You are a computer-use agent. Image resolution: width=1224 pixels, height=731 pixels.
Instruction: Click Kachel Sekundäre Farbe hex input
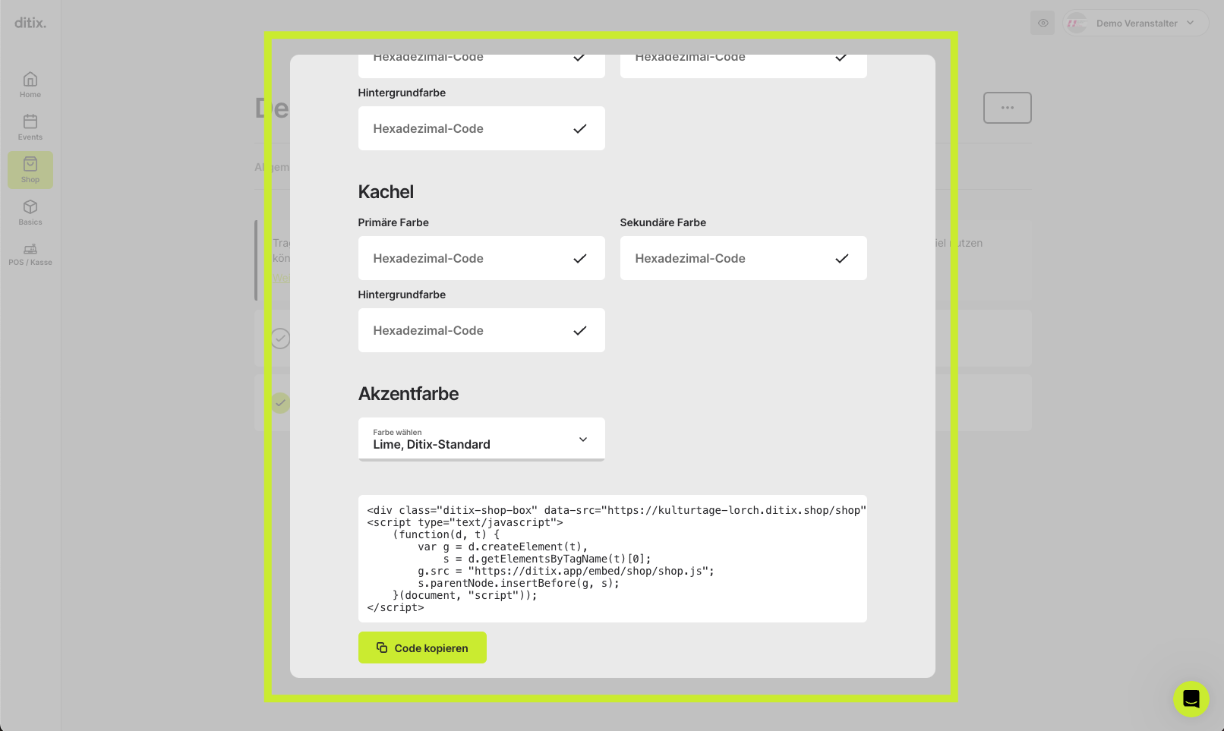tap(743, 258)
